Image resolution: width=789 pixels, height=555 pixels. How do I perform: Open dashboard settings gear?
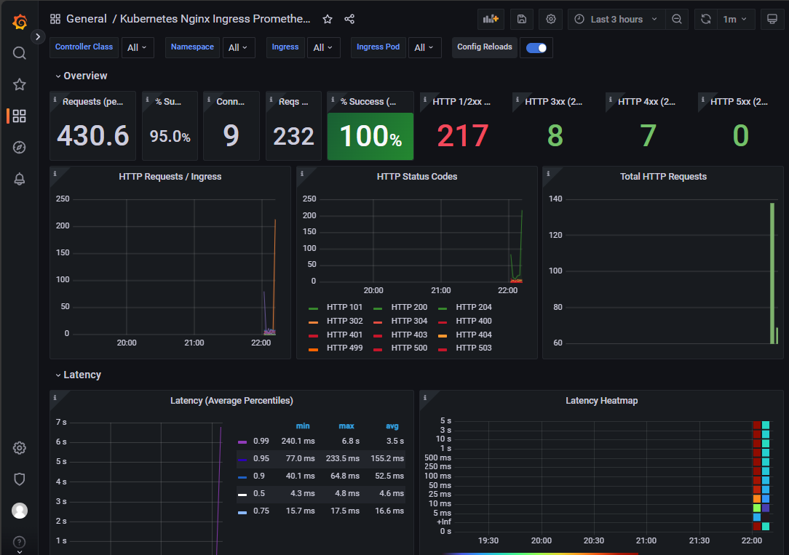[550, 19]
